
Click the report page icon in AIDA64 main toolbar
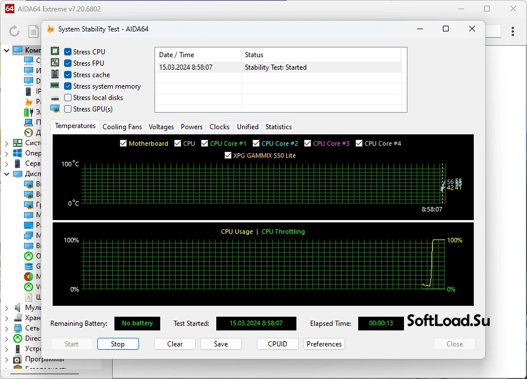[33, 31]
